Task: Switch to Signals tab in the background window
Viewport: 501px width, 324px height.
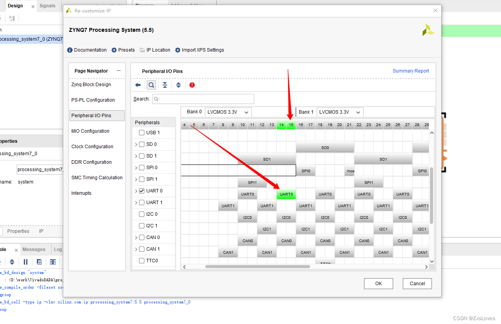Action: tap(47, 6)
